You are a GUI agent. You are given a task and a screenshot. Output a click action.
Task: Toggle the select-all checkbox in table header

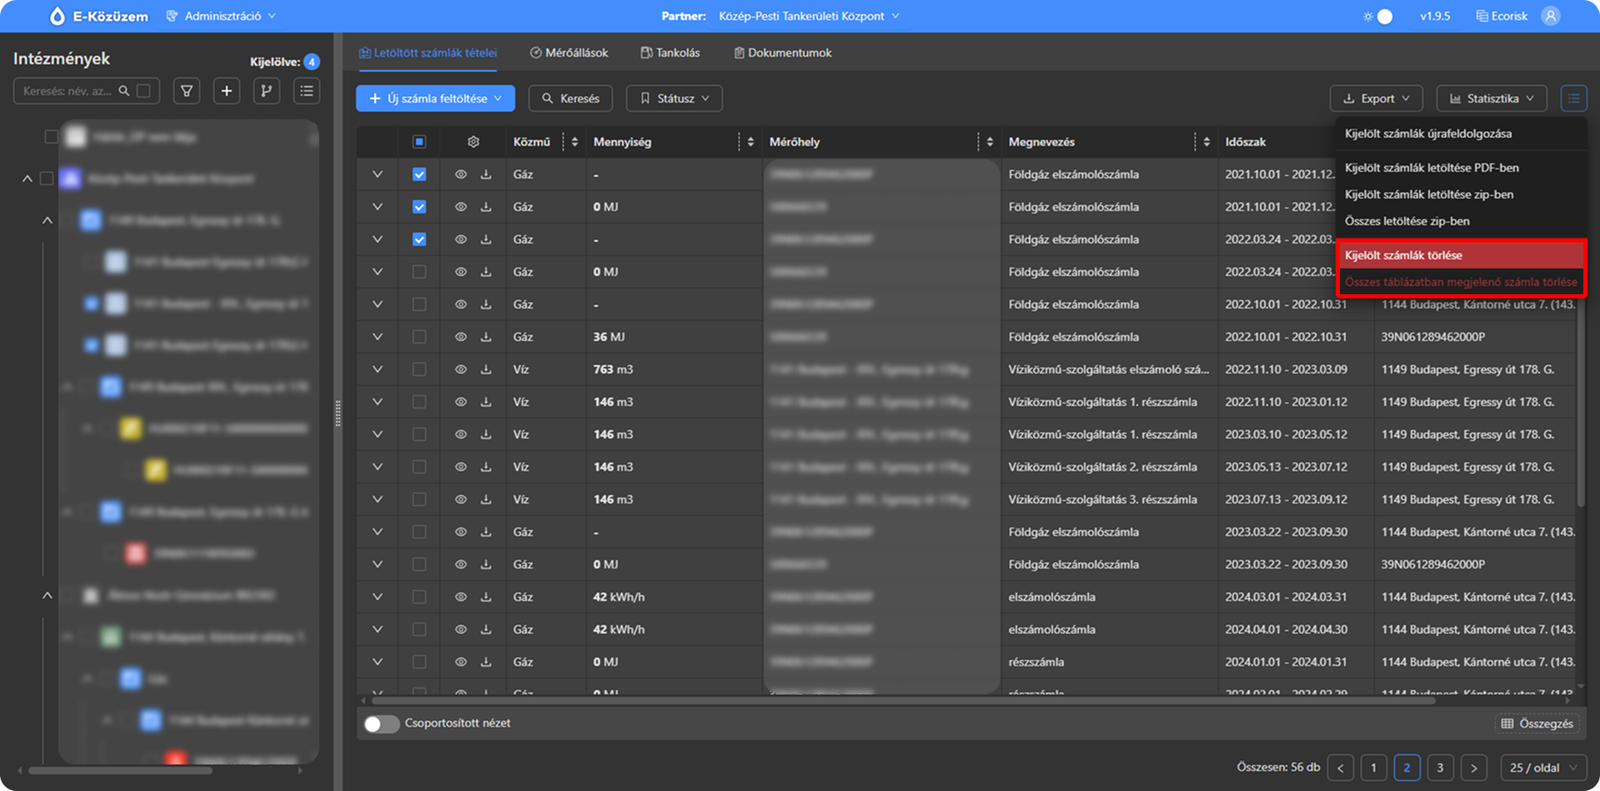(x=419, y=143)
